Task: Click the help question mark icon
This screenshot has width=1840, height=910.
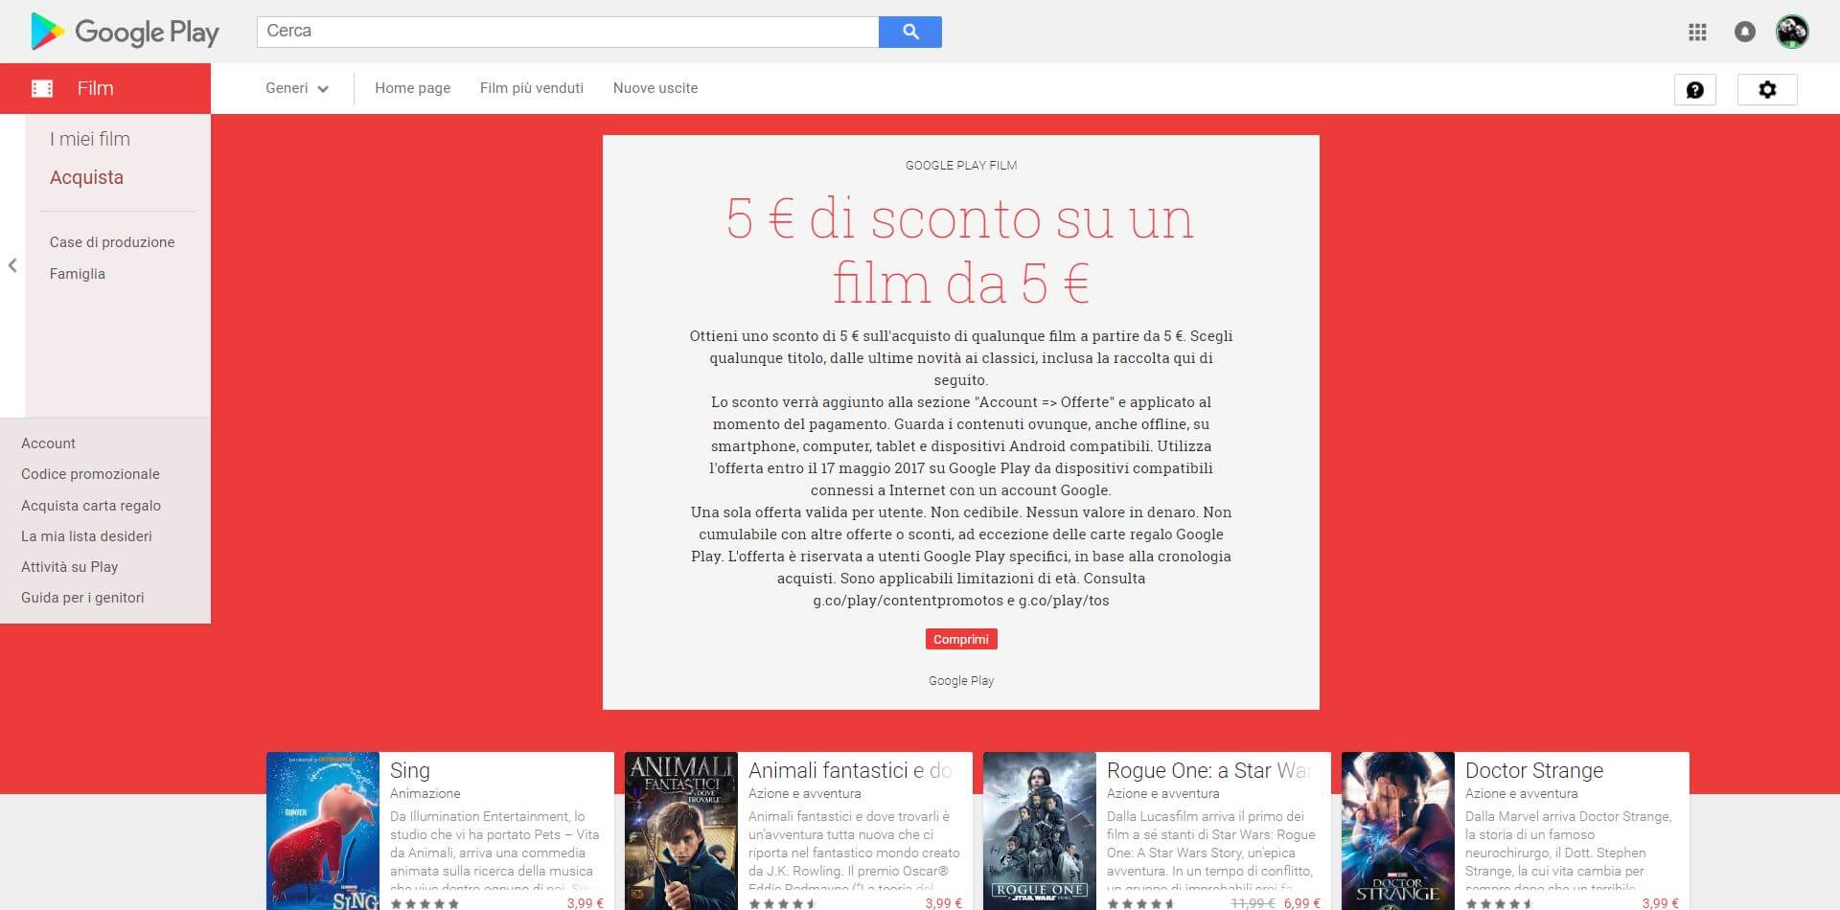Action: (1695, 89)
